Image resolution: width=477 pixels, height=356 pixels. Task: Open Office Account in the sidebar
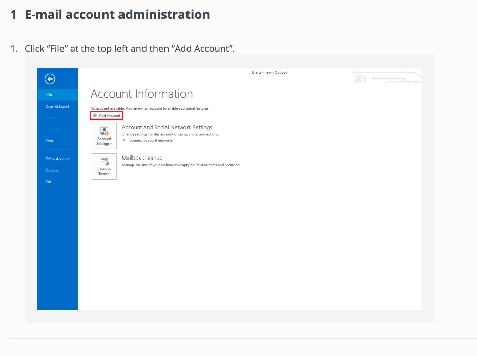(x=57, y=159)
